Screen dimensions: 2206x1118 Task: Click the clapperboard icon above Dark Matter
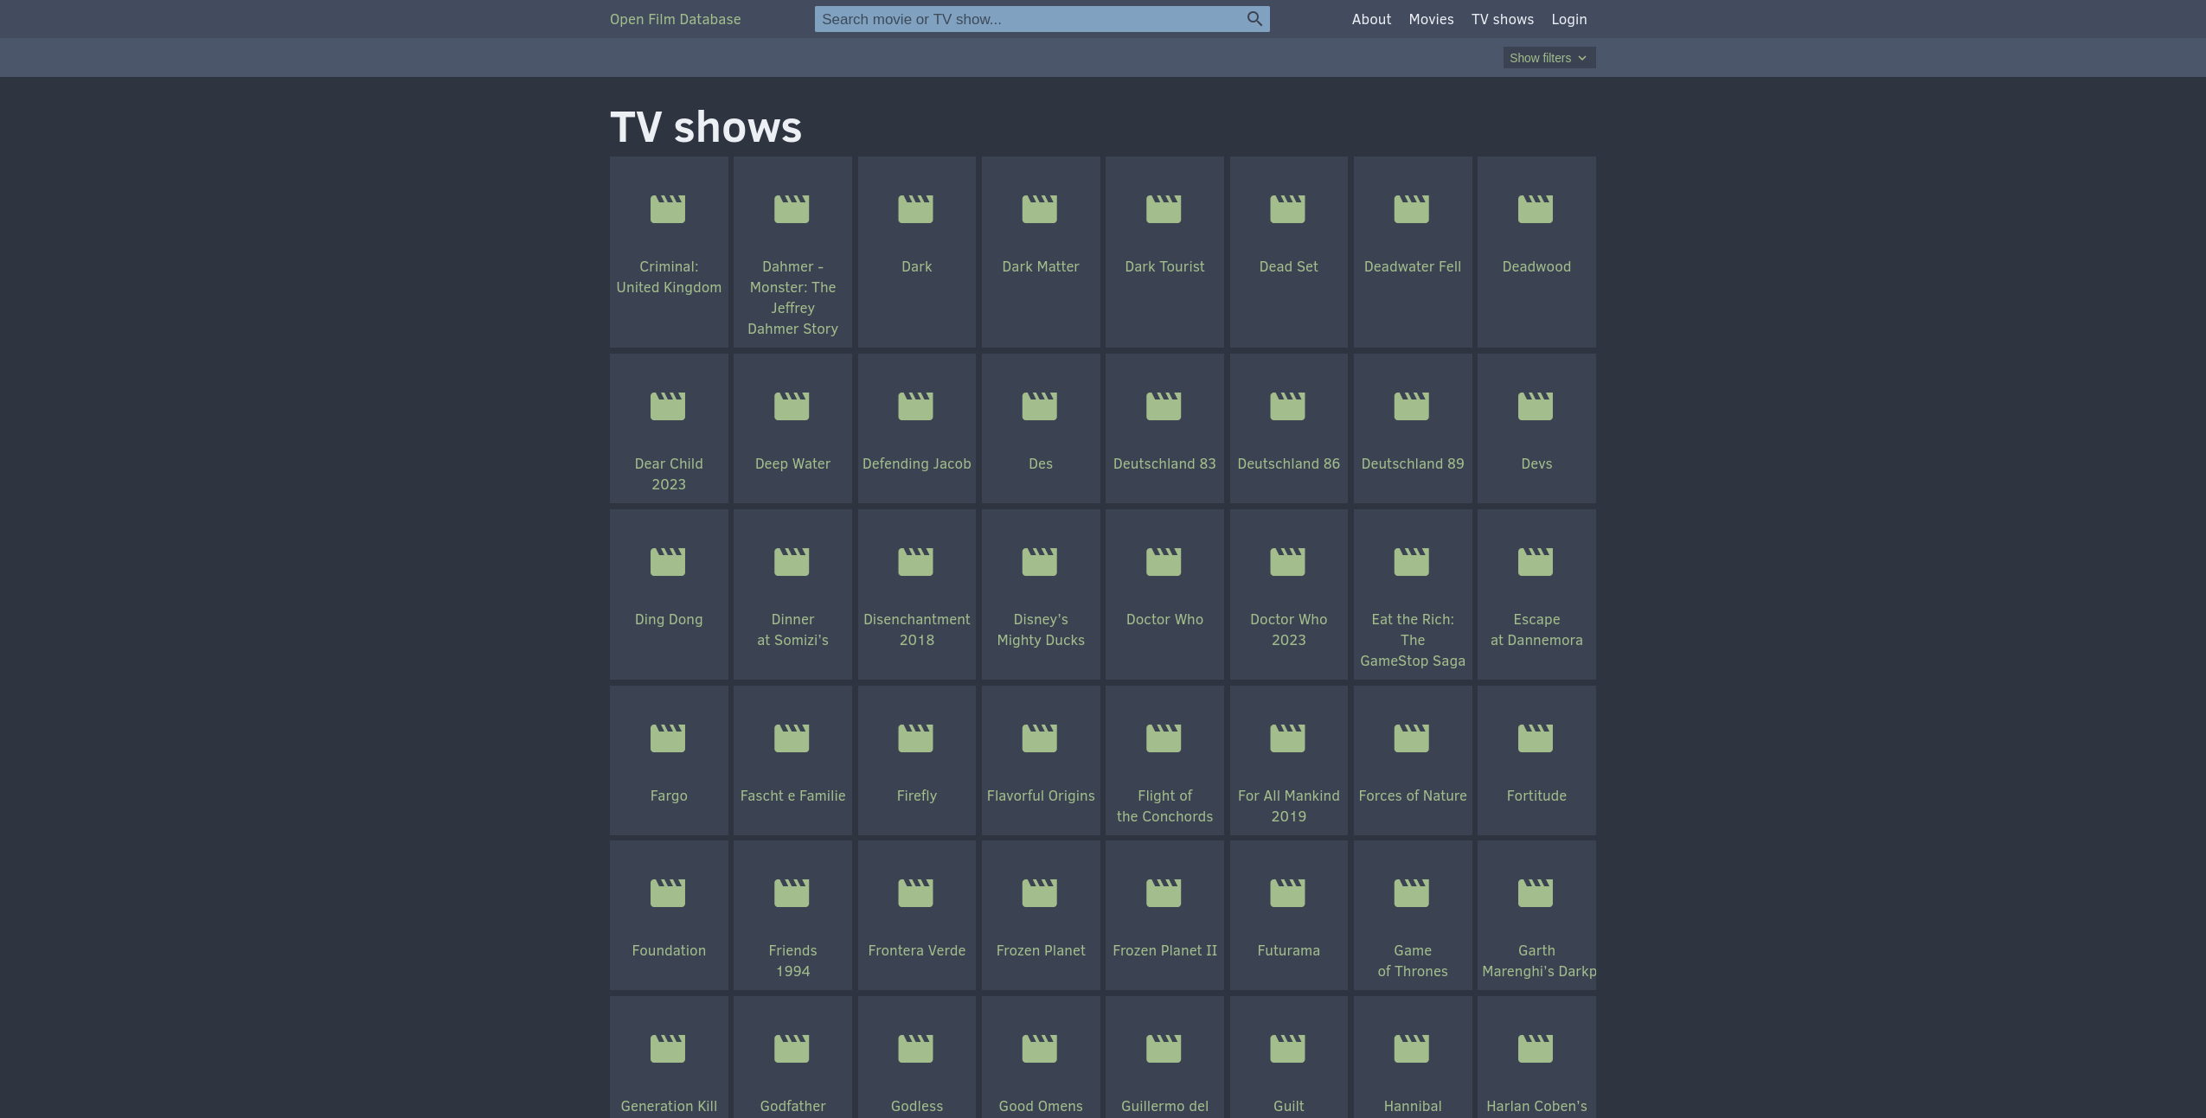click(1040, 208)
